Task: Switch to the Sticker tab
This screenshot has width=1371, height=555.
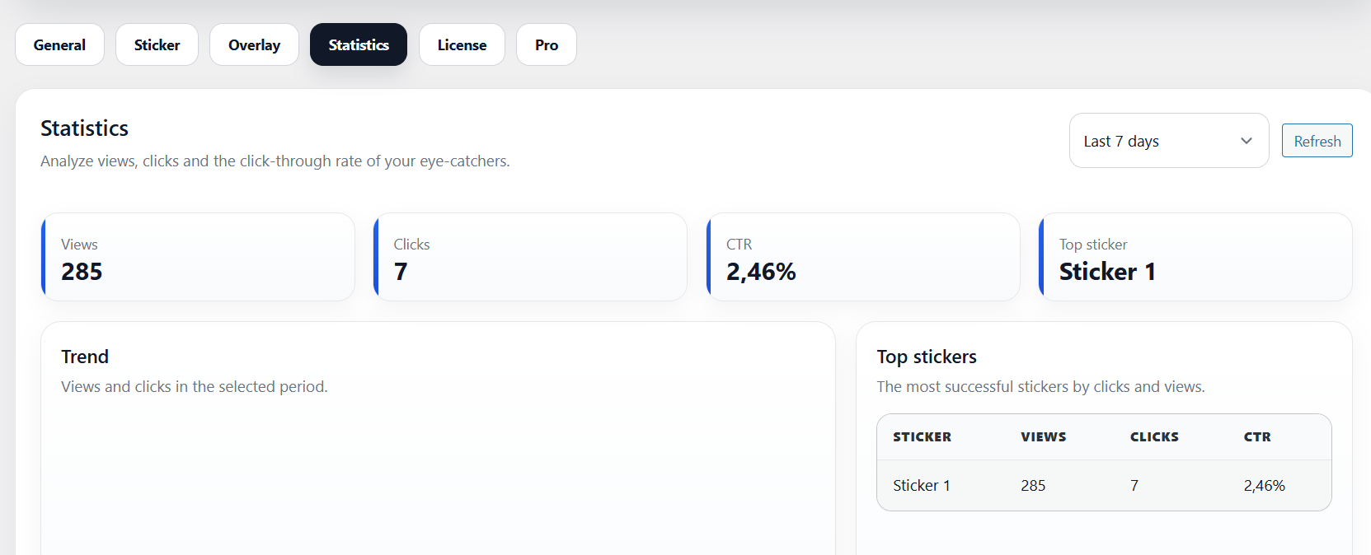Action: coord(157,45)
